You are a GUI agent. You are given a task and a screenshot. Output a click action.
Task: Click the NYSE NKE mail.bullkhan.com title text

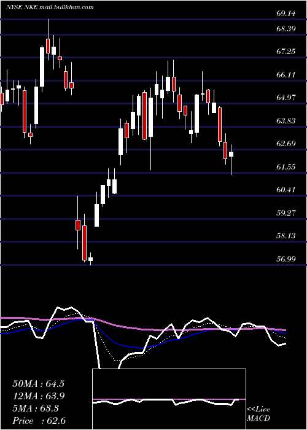pos(50,7)
